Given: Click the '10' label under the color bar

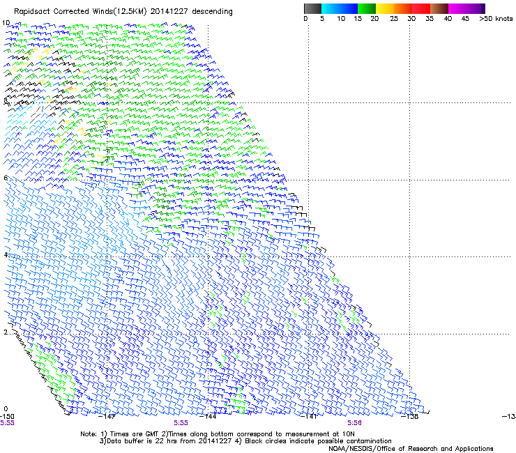Looking at the screenshot, I should tap(341, 19).
